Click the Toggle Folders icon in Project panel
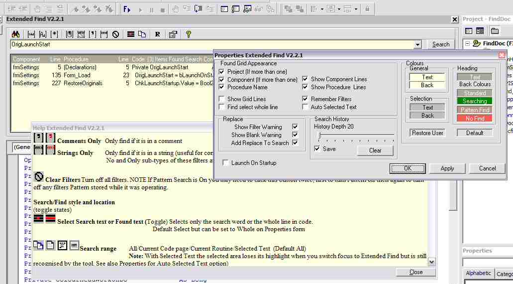513x284 pixels. [495, 31]
